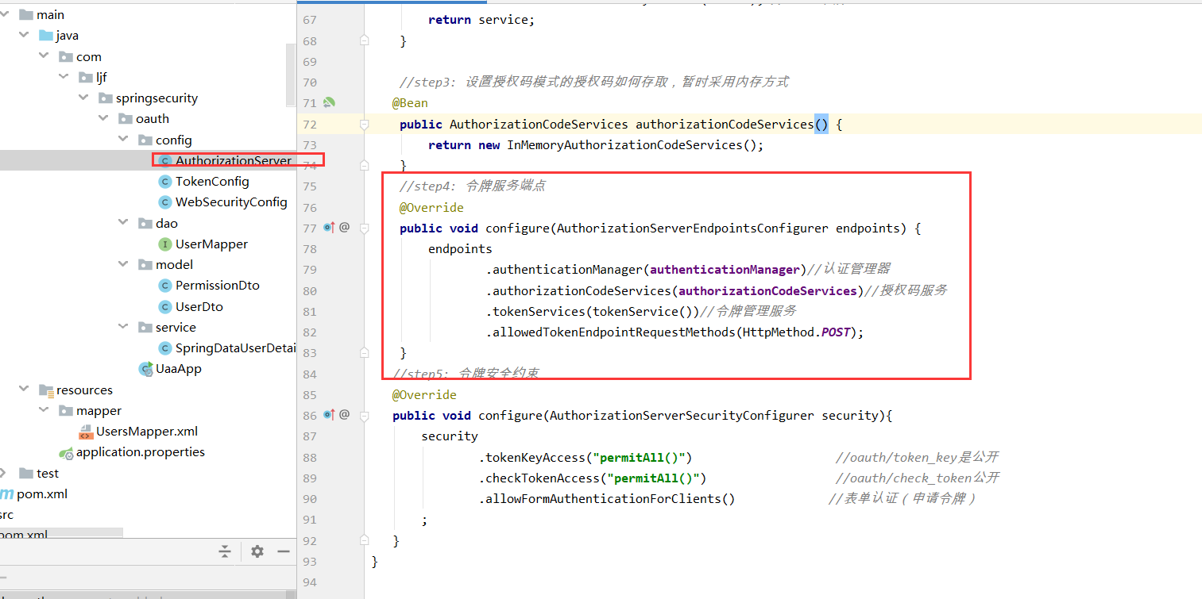
Task: Select the oauth package name in tree
Action: (x=153, y=119)
